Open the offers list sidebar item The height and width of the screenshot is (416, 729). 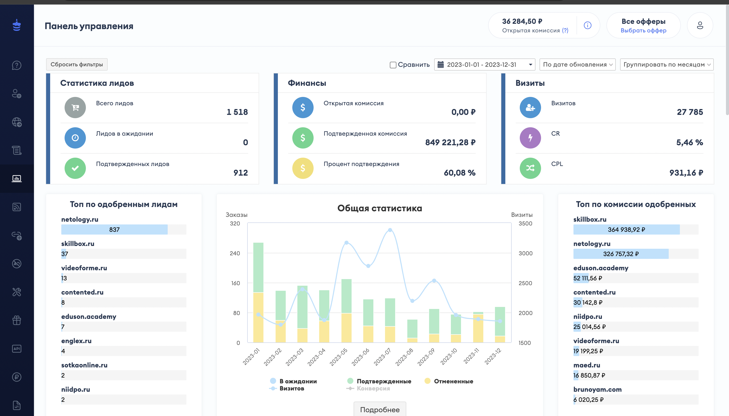click(16, 150)
